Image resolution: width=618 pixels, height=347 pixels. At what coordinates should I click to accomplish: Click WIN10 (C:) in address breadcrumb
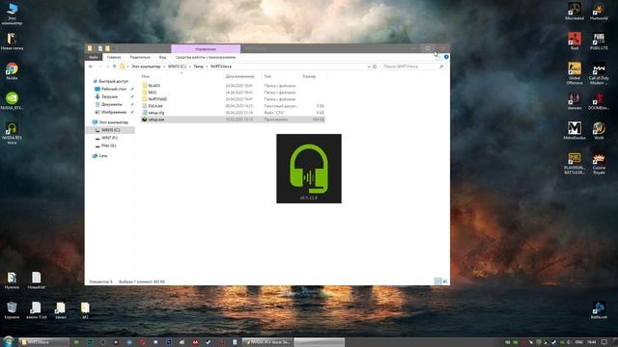pyautogui.click(x=177, y=67)
